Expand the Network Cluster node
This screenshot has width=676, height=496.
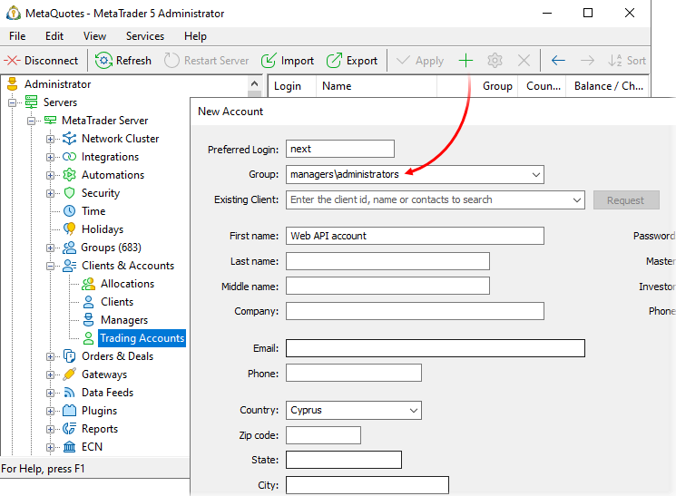pyautogui.click(x=51, y=139)
